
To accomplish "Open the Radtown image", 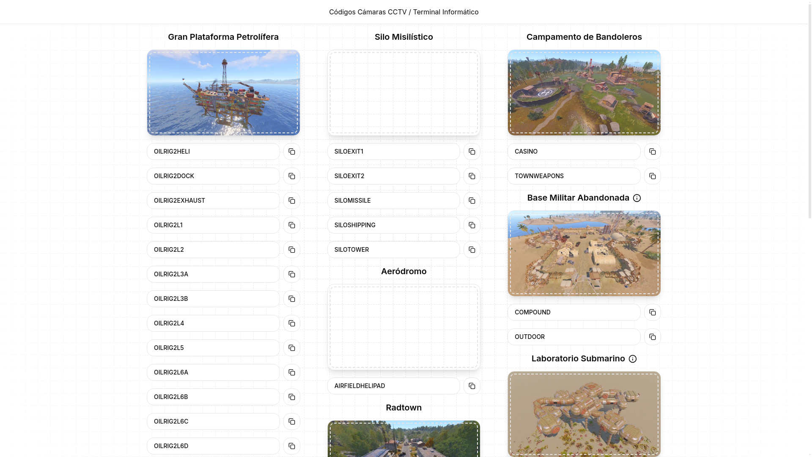I will tap(404, 439).
